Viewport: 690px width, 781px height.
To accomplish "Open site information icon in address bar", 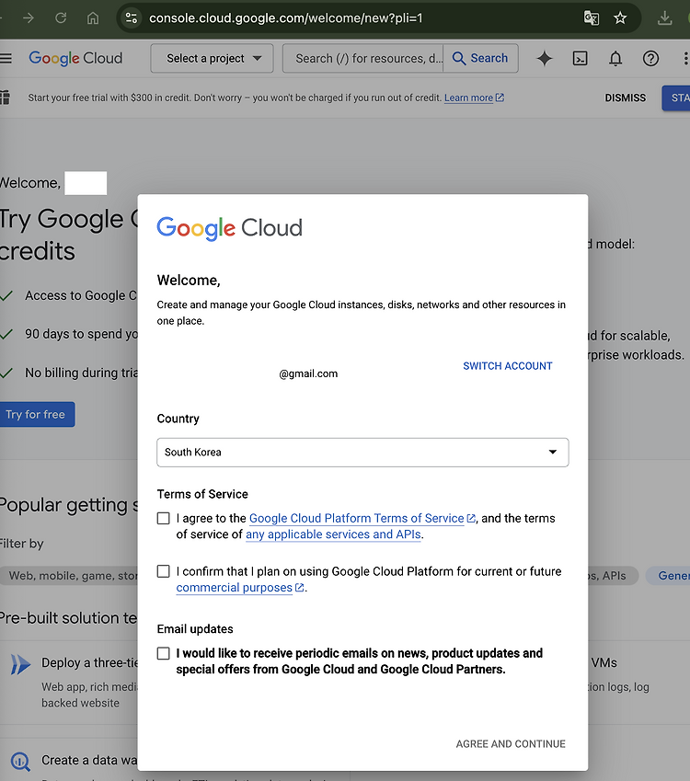I will tap(132, 18).
